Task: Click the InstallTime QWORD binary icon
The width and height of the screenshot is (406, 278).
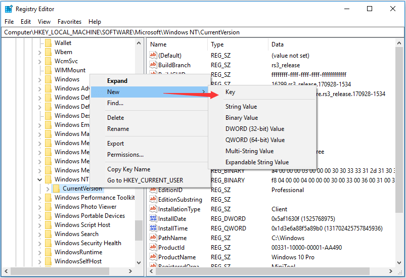Action: tap(153, 228)
